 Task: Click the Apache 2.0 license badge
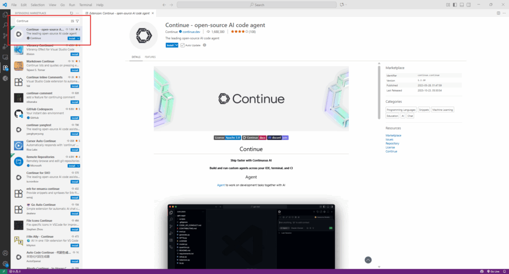click(x=227, y=138)
